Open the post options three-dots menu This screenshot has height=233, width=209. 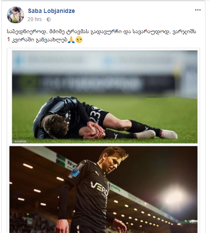coord(197,10)
